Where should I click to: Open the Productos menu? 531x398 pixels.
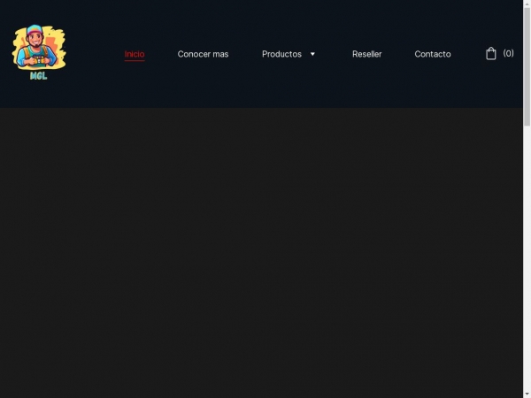(281, 54)
